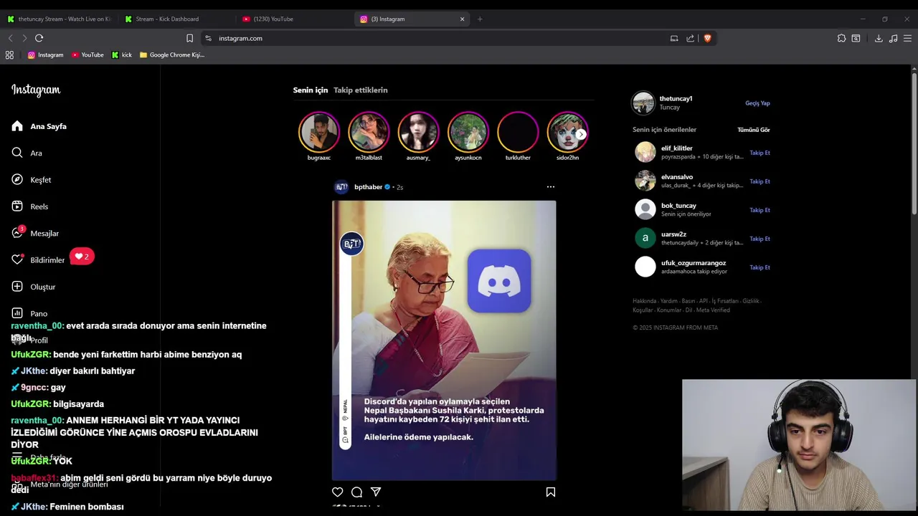
Task: Follow ufuk_ozgurmarangoz with Takip Et
Action: pyautogui.click(x=760, y=267)
